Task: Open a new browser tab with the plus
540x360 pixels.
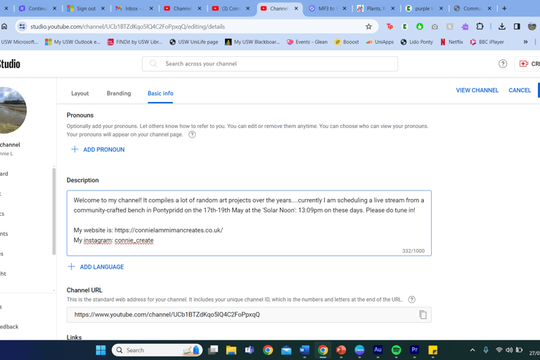Action: [x=505, y=8]
